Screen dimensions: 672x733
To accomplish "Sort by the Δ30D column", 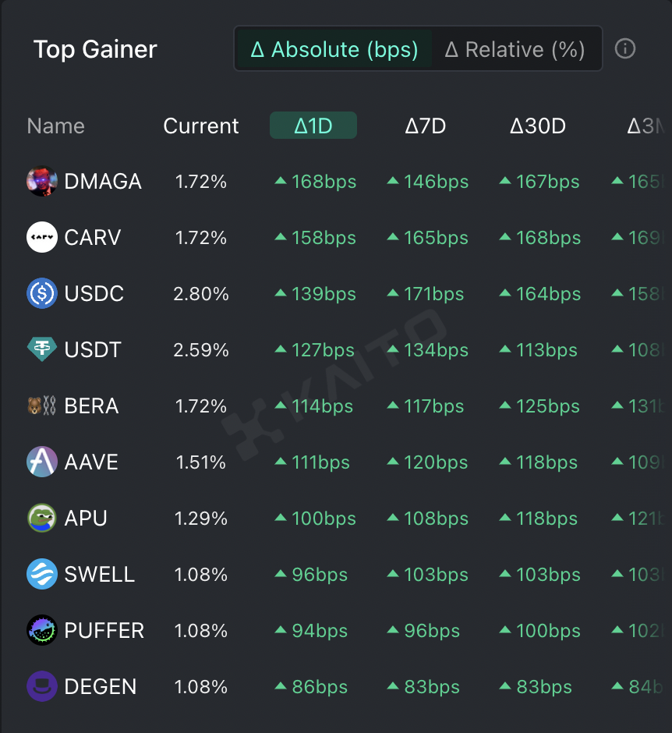I will point(538,126).
